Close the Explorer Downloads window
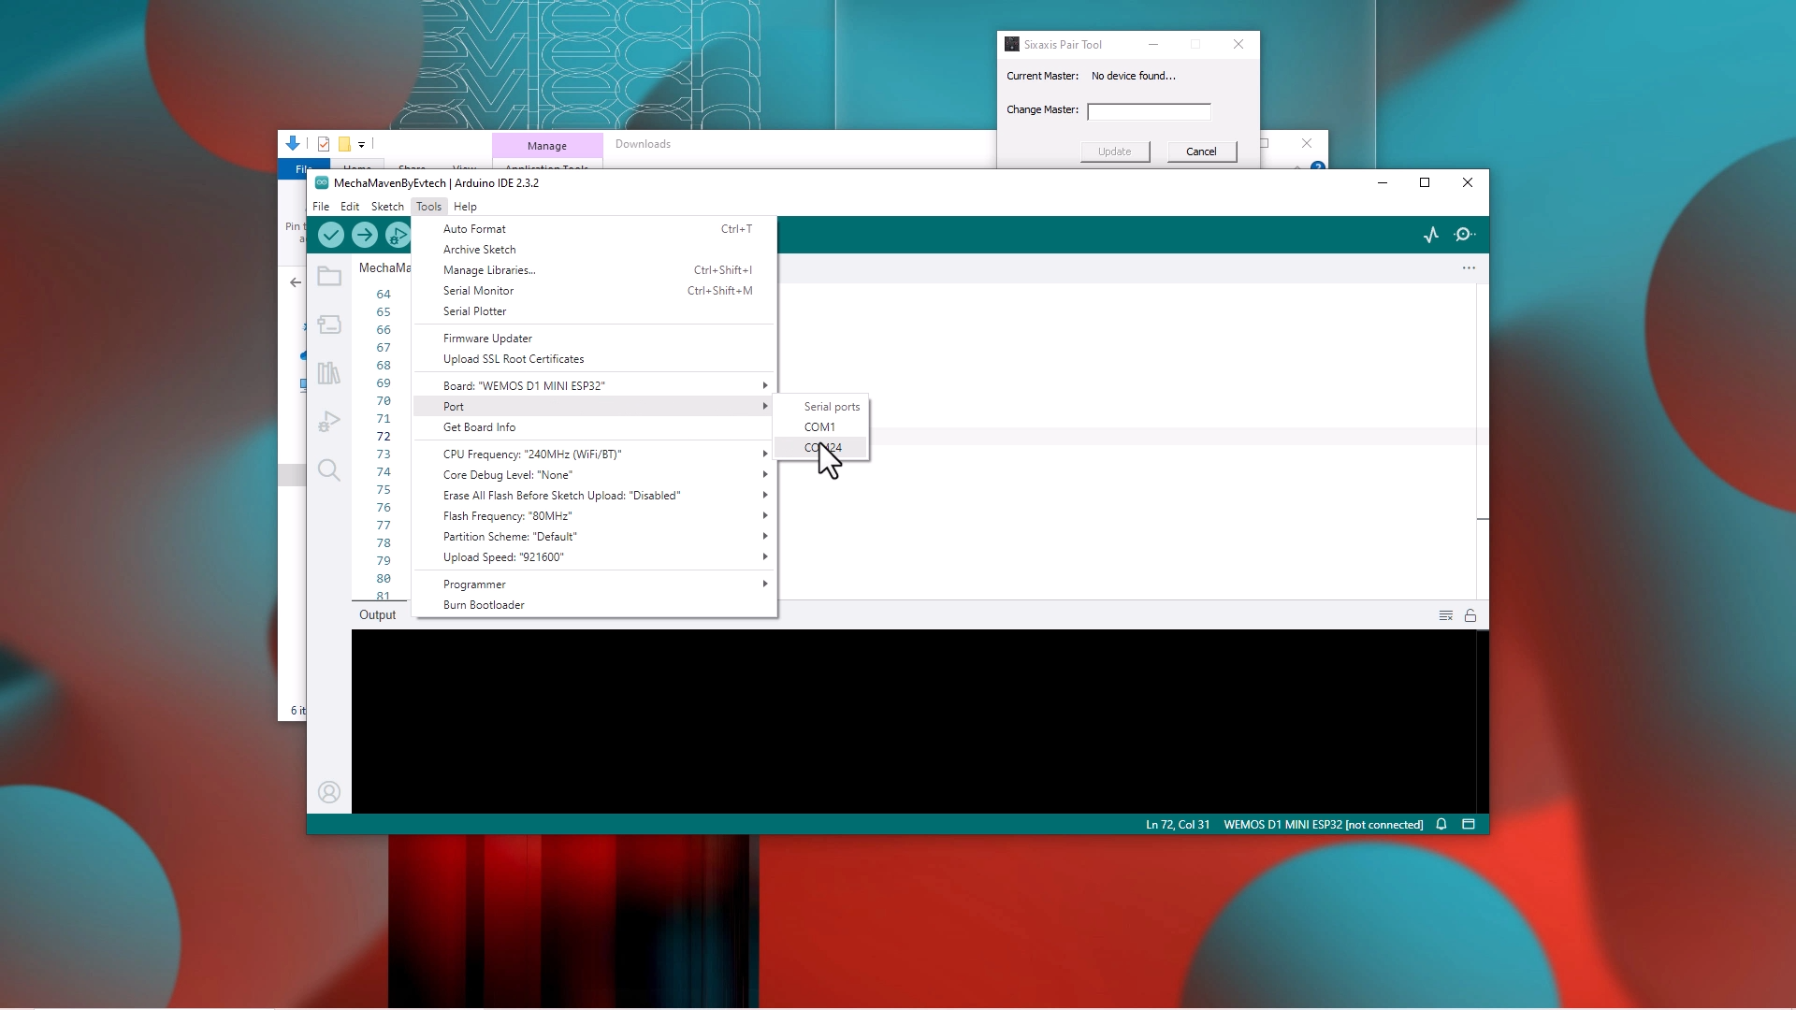Image resolution: width=1796 pixels, height=1010 pixels. (x=1307, y=144)
